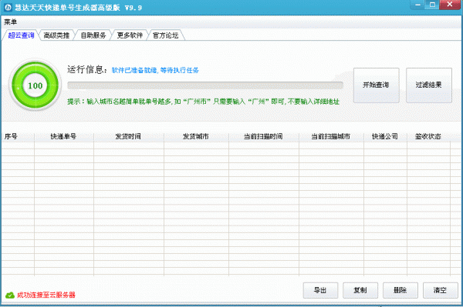Sort by 当前扫描时间 column header
The image size is (463, 307).
tap(263, 137)
